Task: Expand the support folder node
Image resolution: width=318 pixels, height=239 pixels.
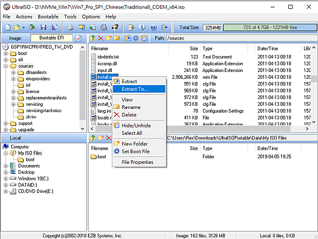Action: click(6, 123)
